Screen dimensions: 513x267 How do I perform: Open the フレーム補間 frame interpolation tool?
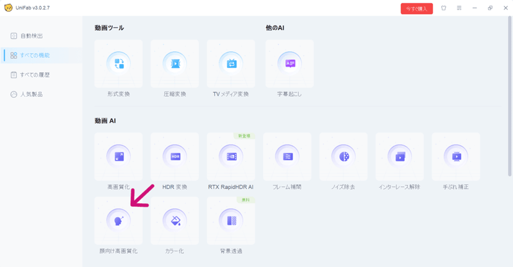(287, 156)
